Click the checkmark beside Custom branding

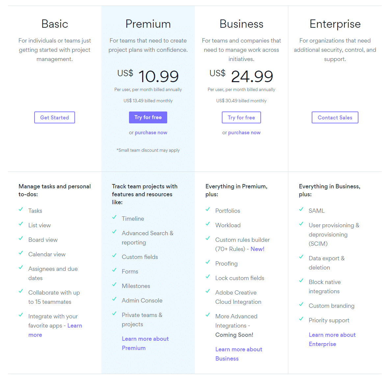301,304
